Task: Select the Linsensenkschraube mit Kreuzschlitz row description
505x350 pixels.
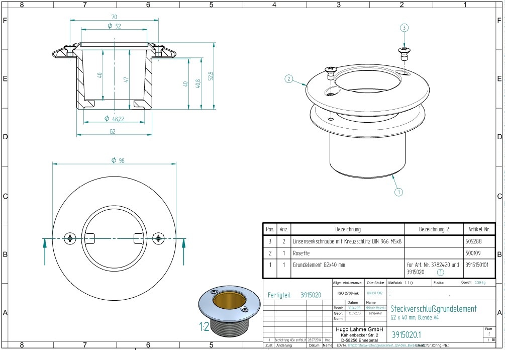Action: point(347,241)
